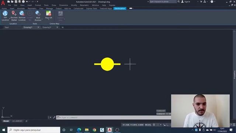Open Microsoft Edge from the taskbar
236x133 pixels.
(x=79, y=130)
